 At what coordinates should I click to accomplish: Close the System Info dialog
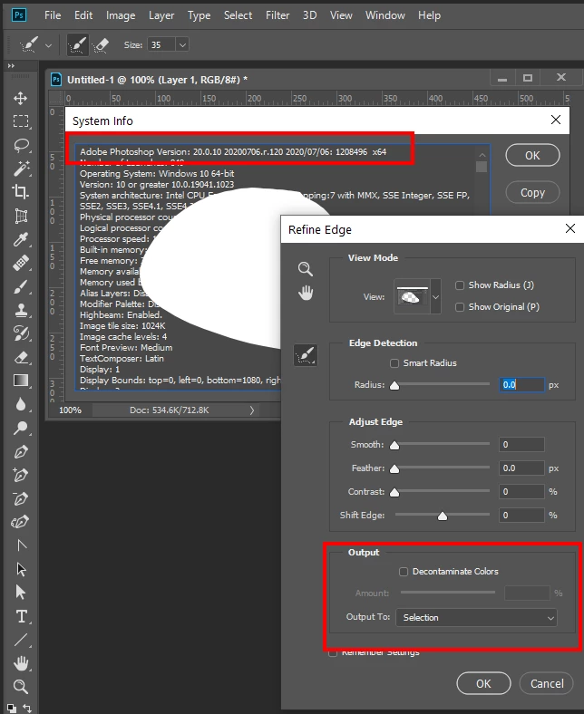pos(556,120)
